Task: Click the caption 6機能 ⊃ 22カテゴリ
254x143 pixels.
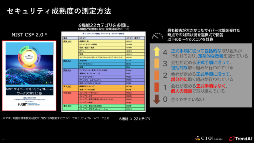Action: pyautogui.click(x=135, y=119)
